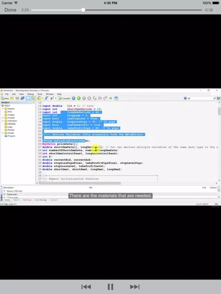This screenshot has width=221, height=294.
Task: Click the Open folder toolbar icon
Action: (12, 98)
